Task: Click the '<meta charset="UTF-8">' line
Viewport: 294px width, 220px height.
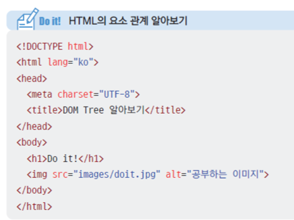Action: click(83, 94)
